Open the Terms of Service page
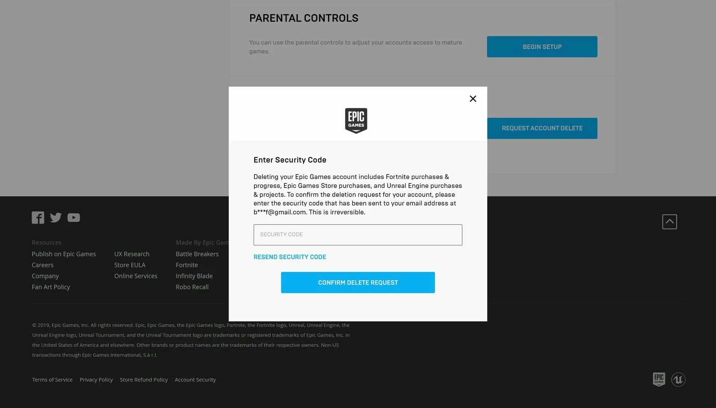 [x=52, y=379]
